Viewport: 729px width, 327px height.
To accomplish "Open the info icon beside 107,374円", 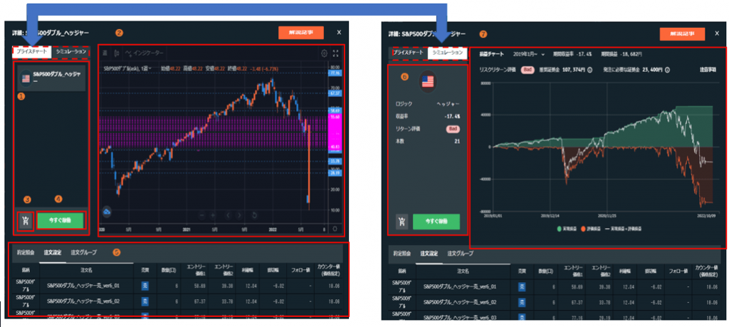I will (x=589, y=70).
